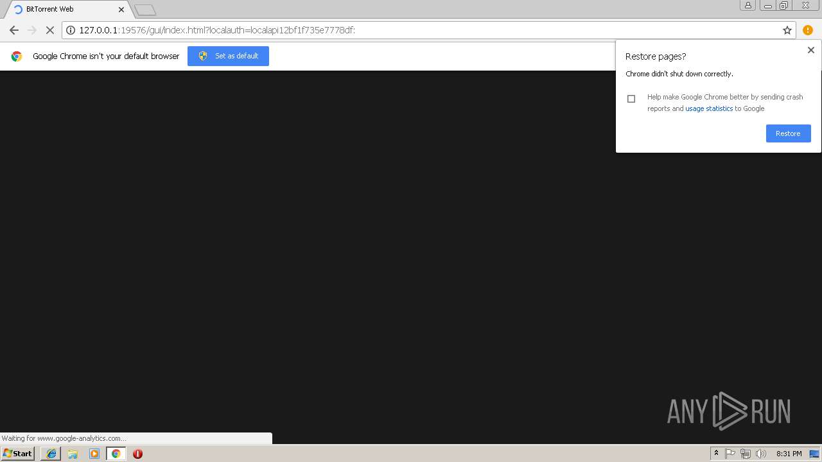Viewport: 822px width, 462px height.
Task: Launch Internet Explorer from taskbar
Action: coord(51,454)
